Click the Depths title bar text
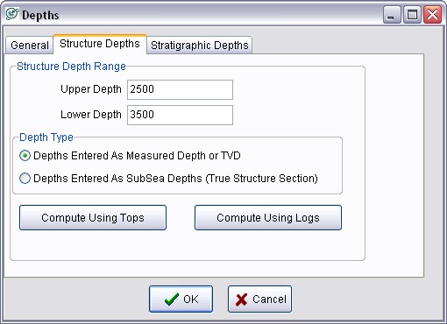Image resolution: width=447 pixels, height=324 pixels. click(x=40, y=15)
